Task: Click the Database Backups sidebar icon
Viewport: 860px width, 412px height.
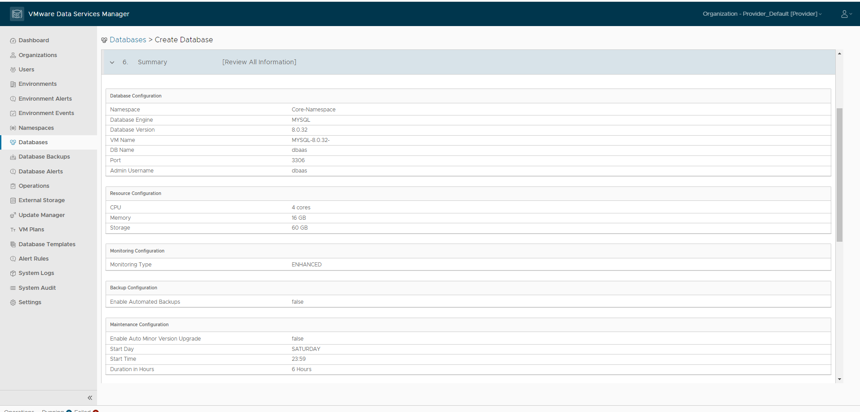Action: click(x=13, y=157)
